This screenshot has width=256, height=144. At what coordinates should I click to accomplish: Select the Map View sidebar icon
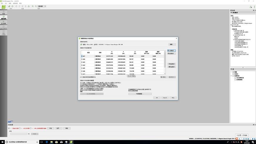(4, 18)
